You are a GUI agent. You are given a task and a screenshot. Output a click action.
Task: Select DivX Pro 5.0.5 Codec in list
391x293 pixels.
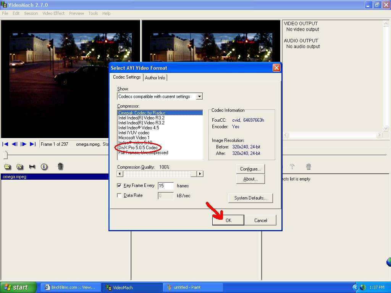138,148
